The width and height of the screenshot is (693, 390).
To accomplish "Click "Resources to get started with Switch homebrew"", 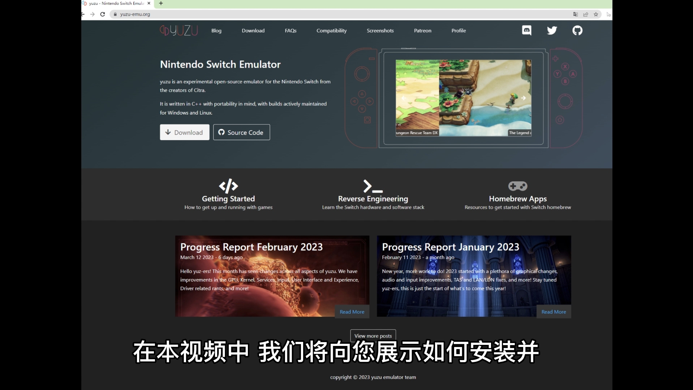I will (x=518, y=207).
